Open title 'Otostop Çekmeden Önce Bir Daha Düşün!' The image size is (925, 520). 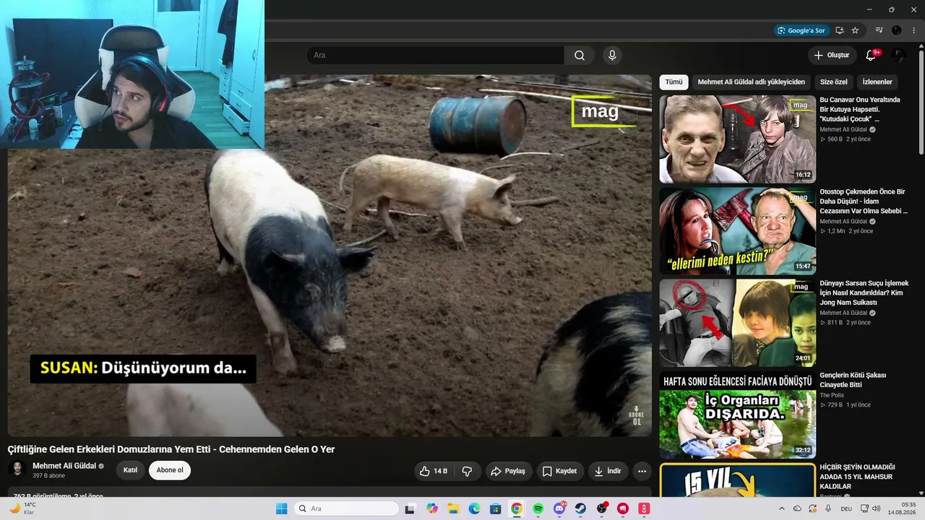tap(863, 201)
